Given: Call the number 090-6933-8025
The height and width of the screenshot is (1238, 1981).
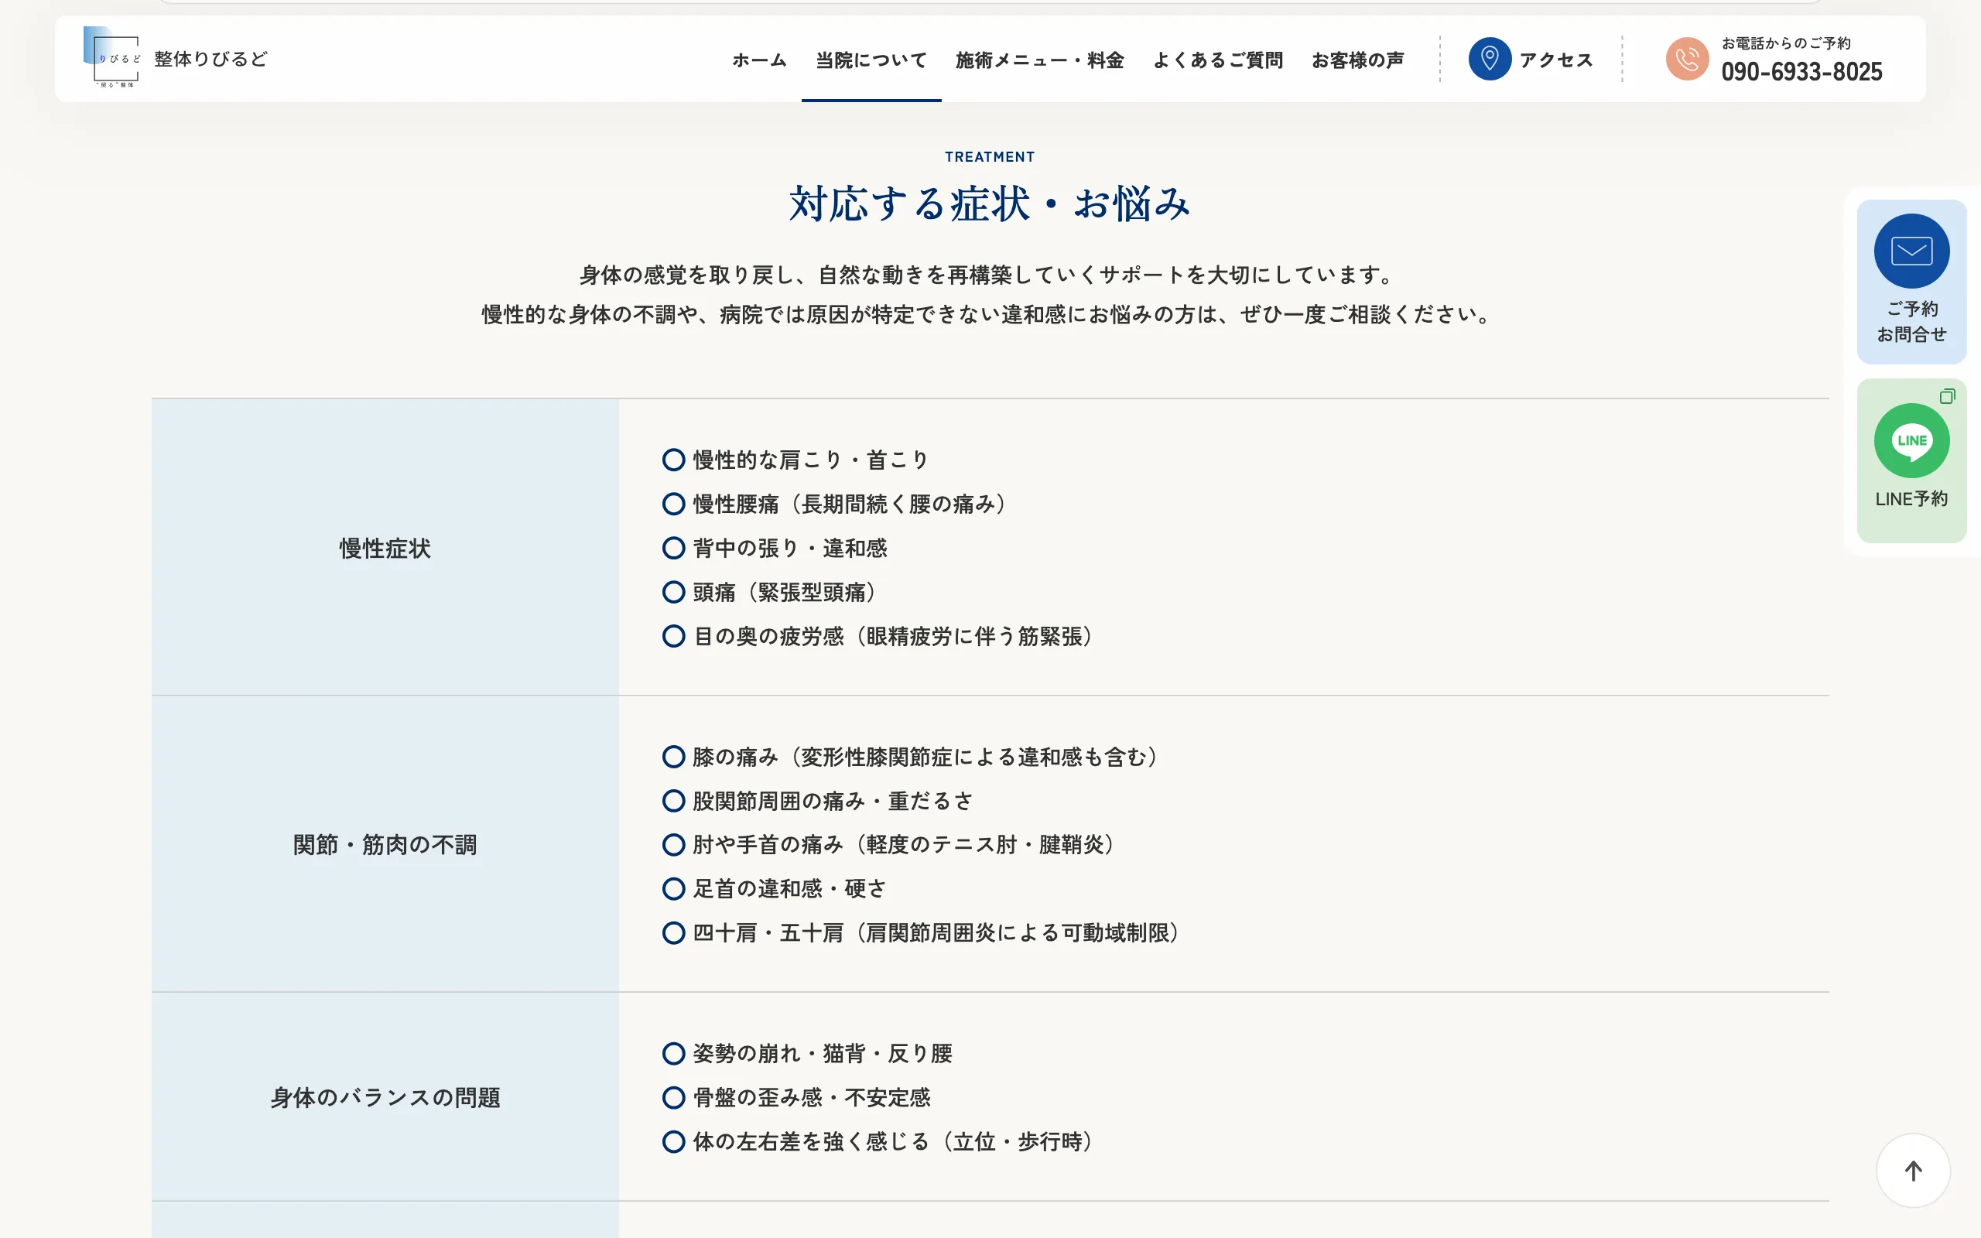Looking at the screenshot, I should click(1801, 72).
